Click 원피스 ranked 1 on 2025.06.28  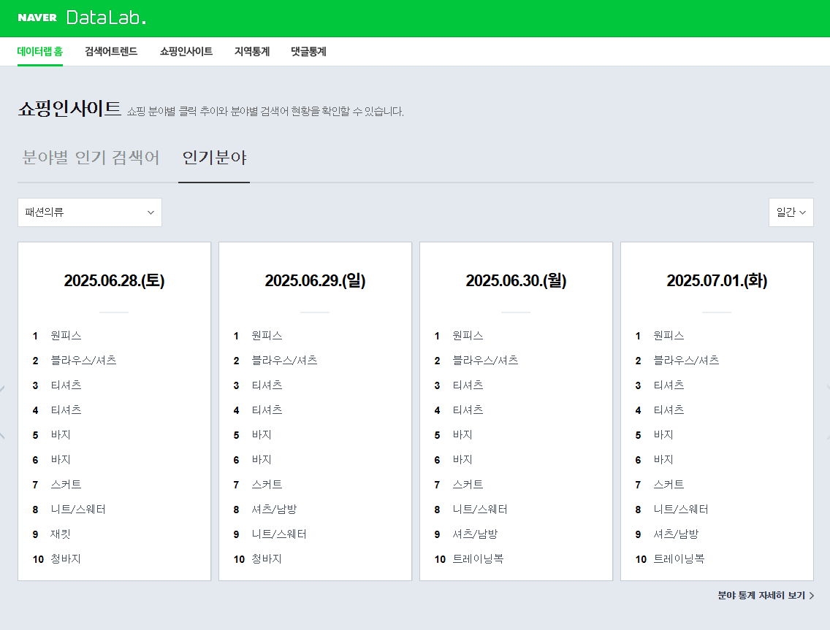tap(66, 335)
